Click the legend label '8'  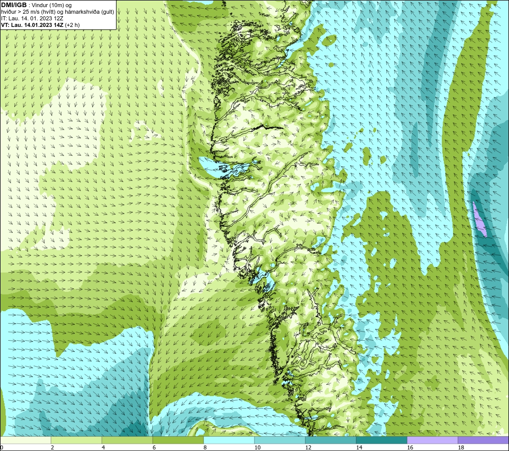[205, 448]
